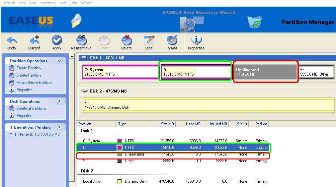Click the Create Partition link
Screen dimensions: 336x187
pyautogui.click(x=29, y=68)
